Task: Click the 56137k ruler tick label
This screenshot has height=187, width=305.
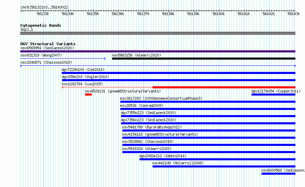Action: click(x=143, y=14)
